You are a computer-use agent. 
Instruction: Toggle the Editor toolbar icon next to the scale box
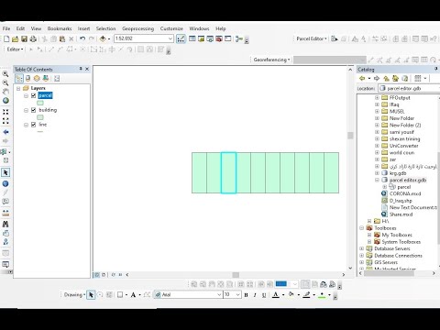[x=181, y=38]
